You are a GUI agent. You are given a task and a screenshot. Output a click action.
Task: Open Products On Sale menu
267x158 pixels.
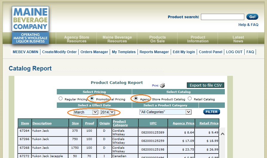pyautogui.click(x=157, y=39)
